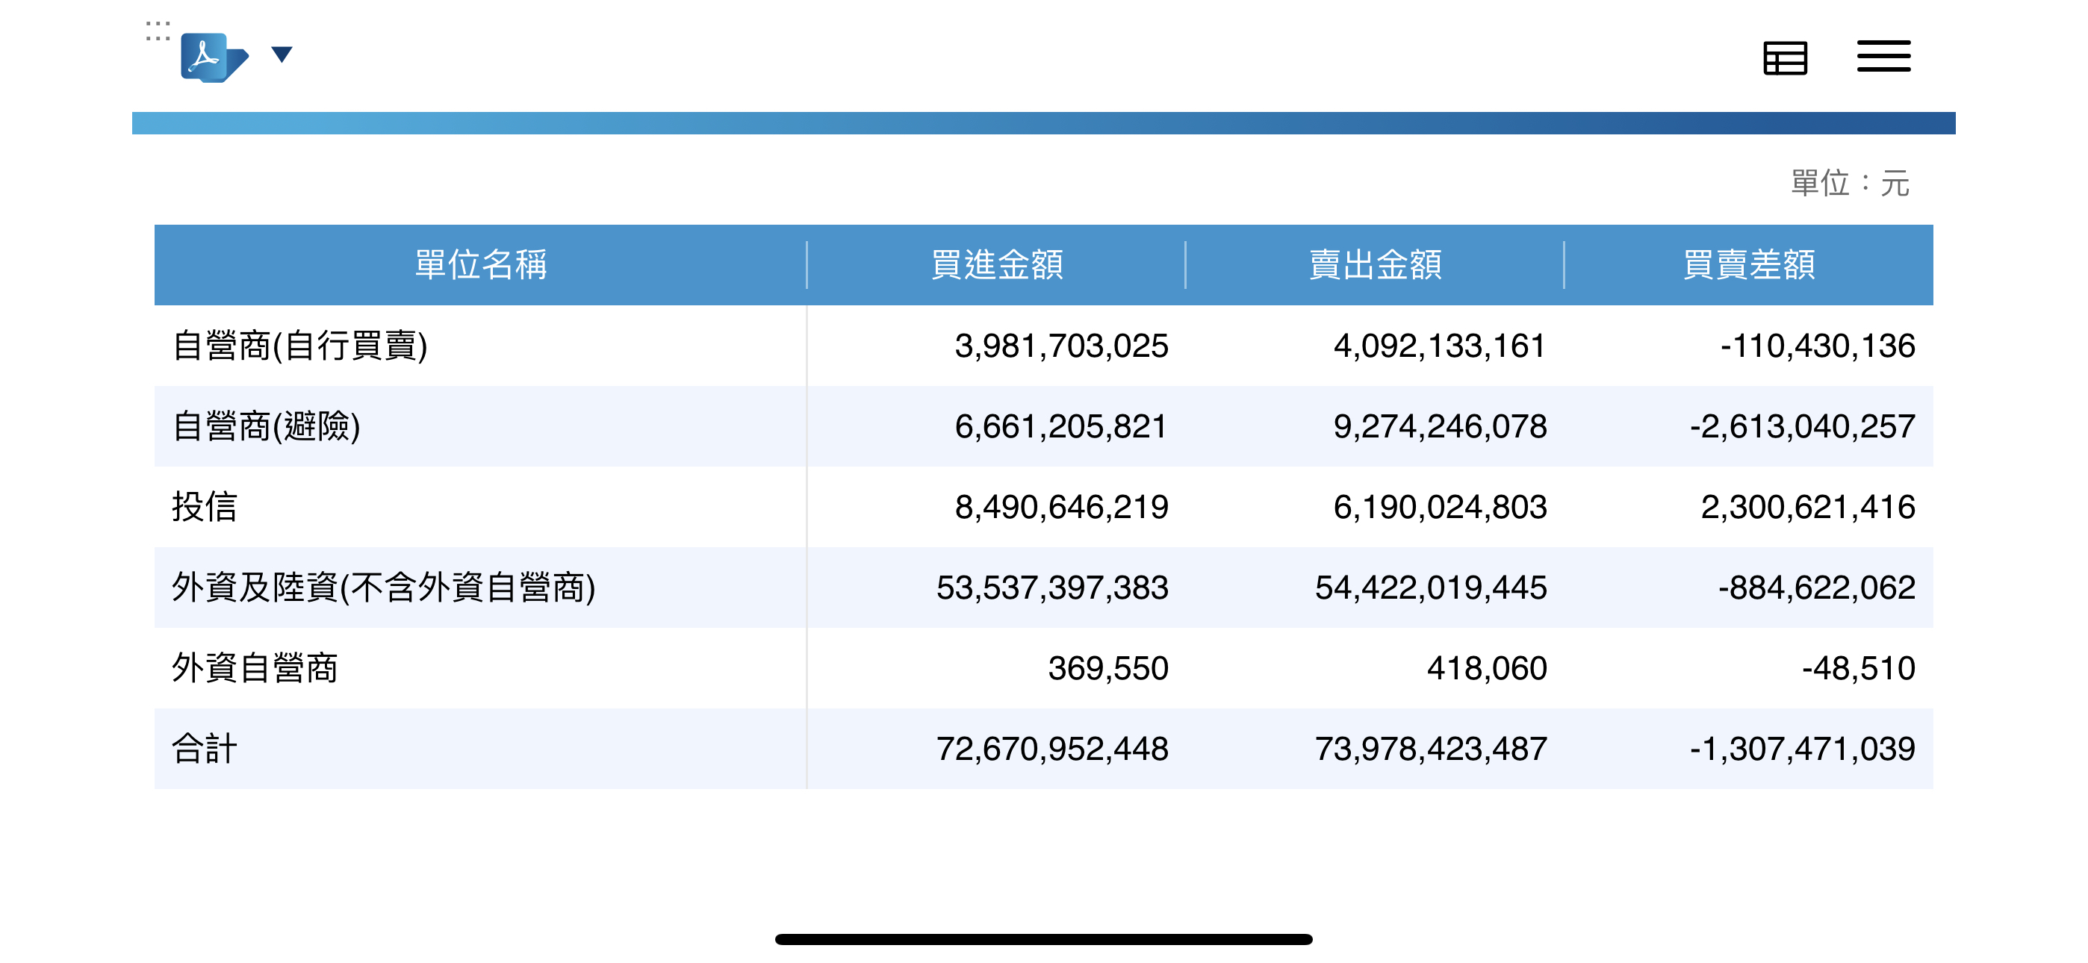Select value 6,190,024,803

1440,507
